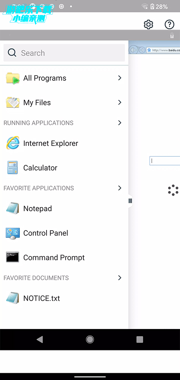Expand the Favorite Documents section arrow
Image resolution: width=180 pixels, height=380 pixels.
tap(119, 278)
